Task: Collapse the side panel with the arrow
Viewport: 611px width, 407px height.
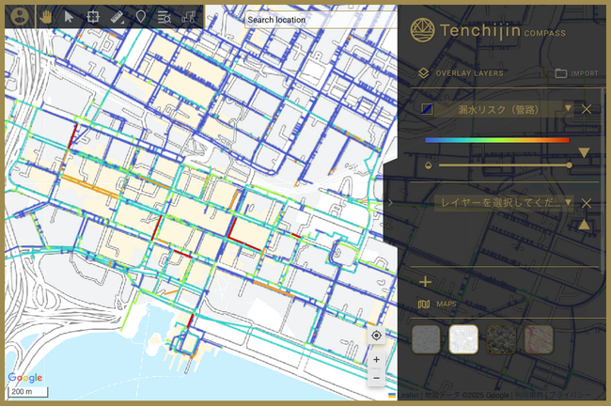Action: 390,202
